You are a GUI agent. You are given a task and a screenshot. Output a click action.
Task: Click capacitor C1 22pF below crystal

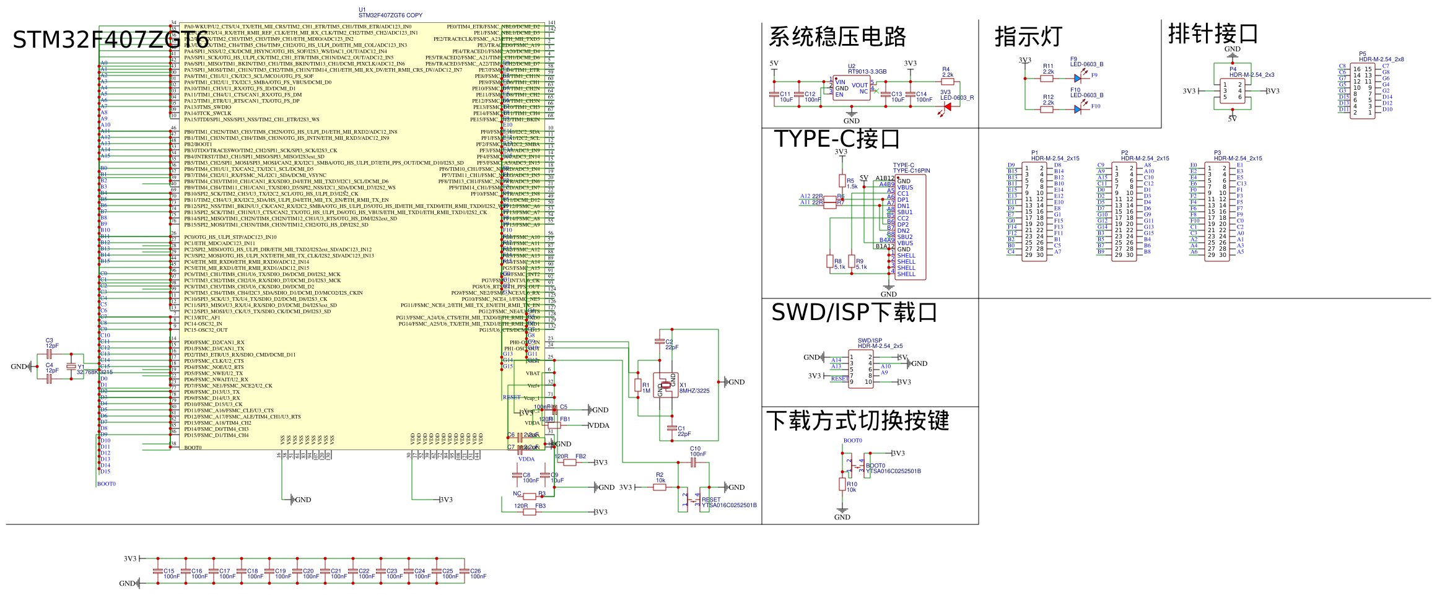click(x=672, y=428)
